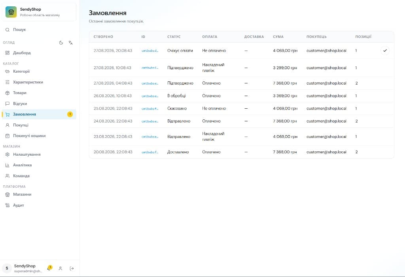The height and width of the screenshot is (277, 405).
Task: Select the Очікує оплати status cell
Action: coord(180,51)
